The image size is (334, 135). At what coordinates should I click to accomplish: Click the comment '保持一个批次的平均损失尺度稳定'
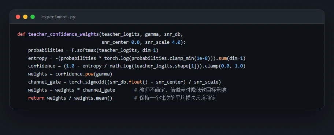click(178, 98)
